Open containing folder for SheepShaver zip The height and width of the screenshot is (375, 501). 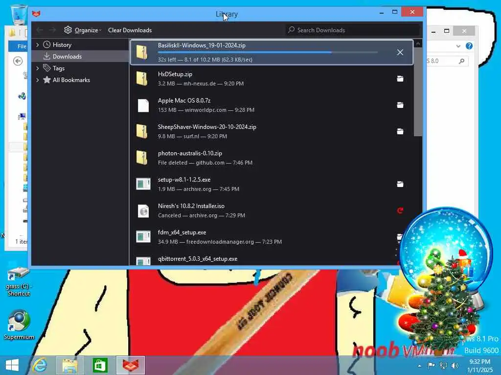[400, 131]
